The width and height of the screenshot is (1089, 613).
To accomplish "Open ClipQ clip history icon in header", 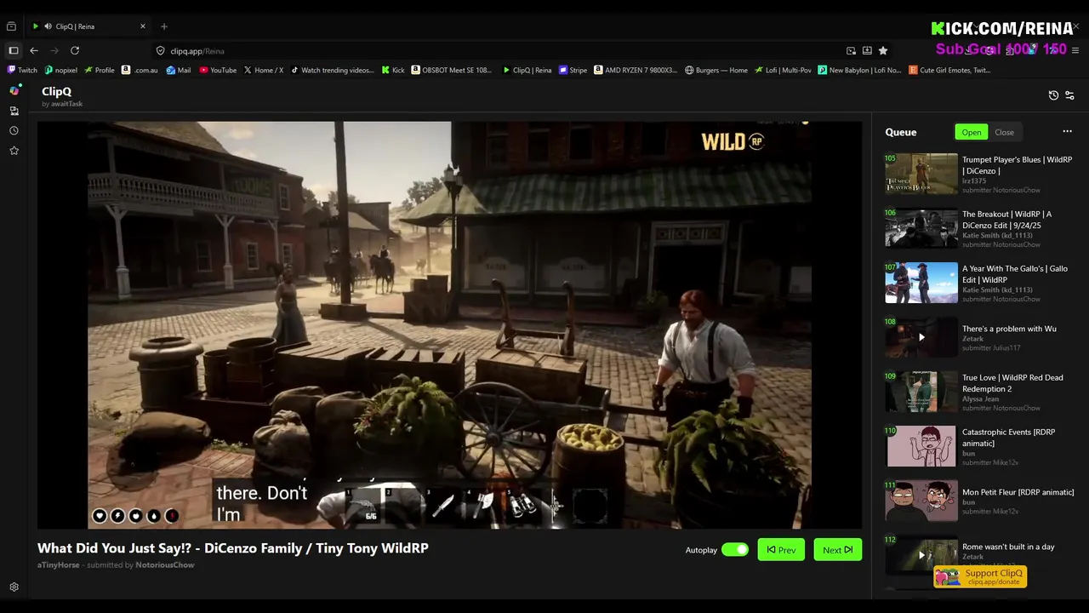I will click(1053, 95).
